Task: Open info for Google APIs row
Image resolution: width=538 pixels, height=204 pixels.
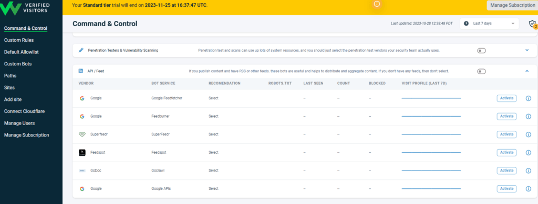Action: click(x=529, y=189)
